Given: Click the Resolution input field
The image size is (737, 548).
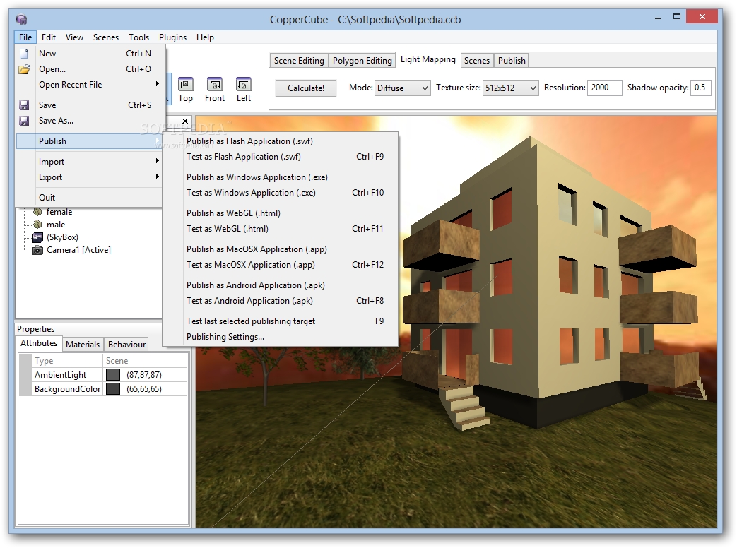Looking at the screenshot, I should tap(604, 88).
